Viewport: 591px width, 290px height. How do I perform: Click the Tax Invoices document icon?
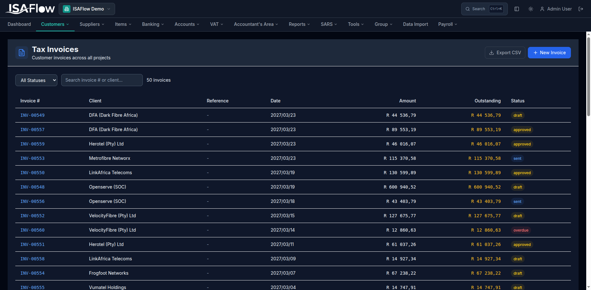22,53
